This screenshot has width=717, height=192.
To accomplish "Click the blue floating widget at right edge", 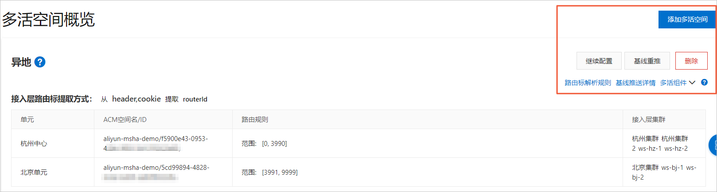I will pos(713,145).
